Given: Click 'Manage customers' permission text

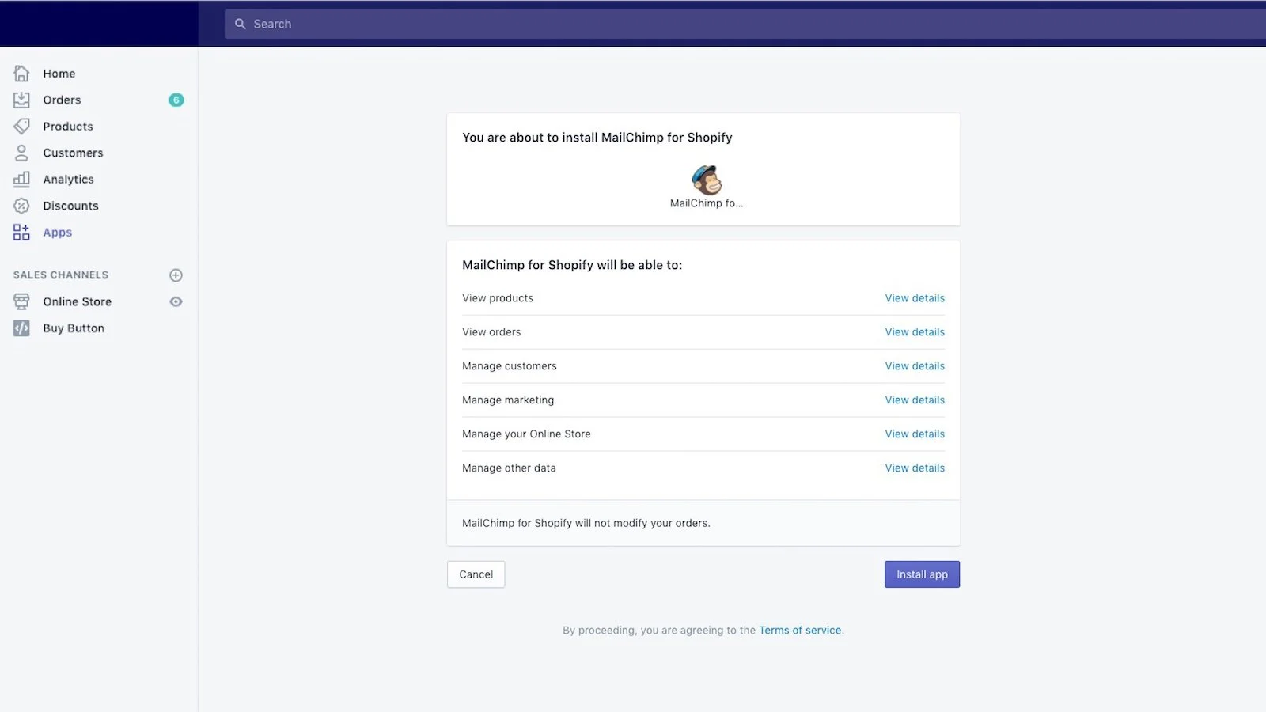Looking at the screenshot, I should 510,366.
